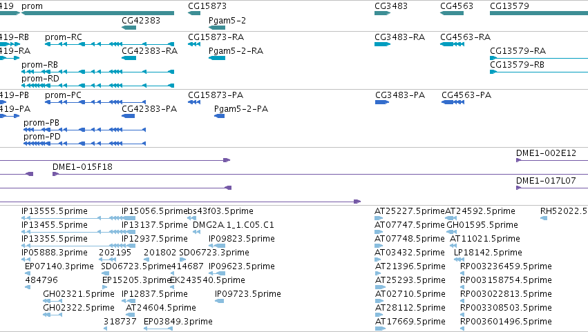Click the RP003236459.5prime EST label
The image size is (588, 332).
click(506, 267)
